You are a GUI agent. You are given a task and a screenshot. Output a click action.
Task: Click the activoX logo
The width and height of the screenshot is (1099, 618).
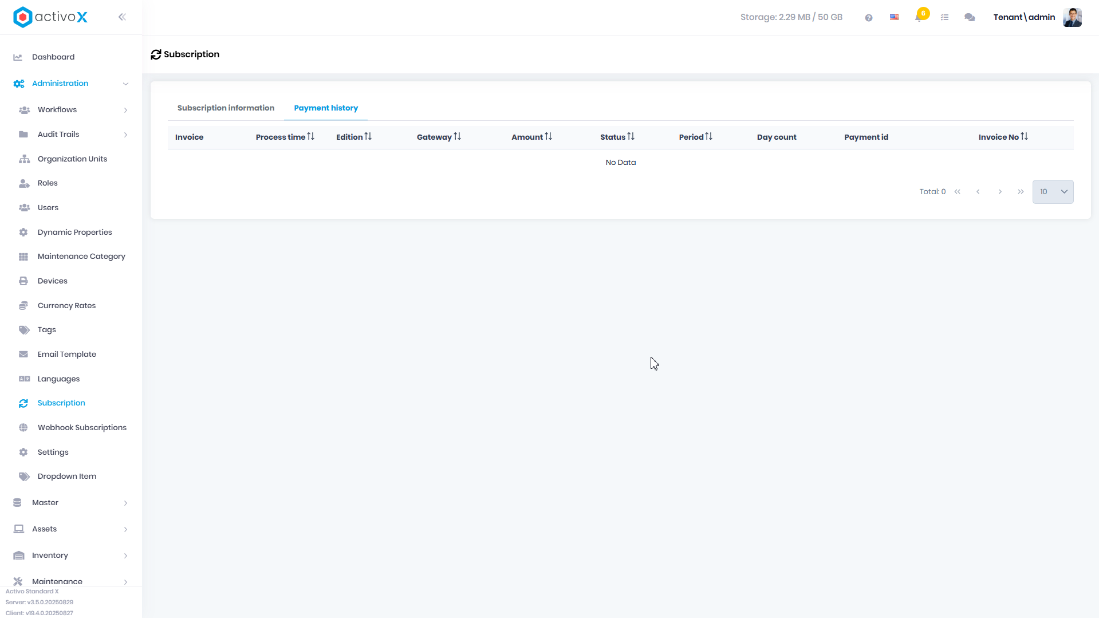coord(50,17)
